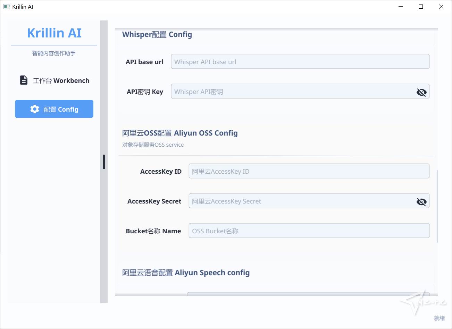Show the Whisper API key with eye icon

click(x=421, y=92)
